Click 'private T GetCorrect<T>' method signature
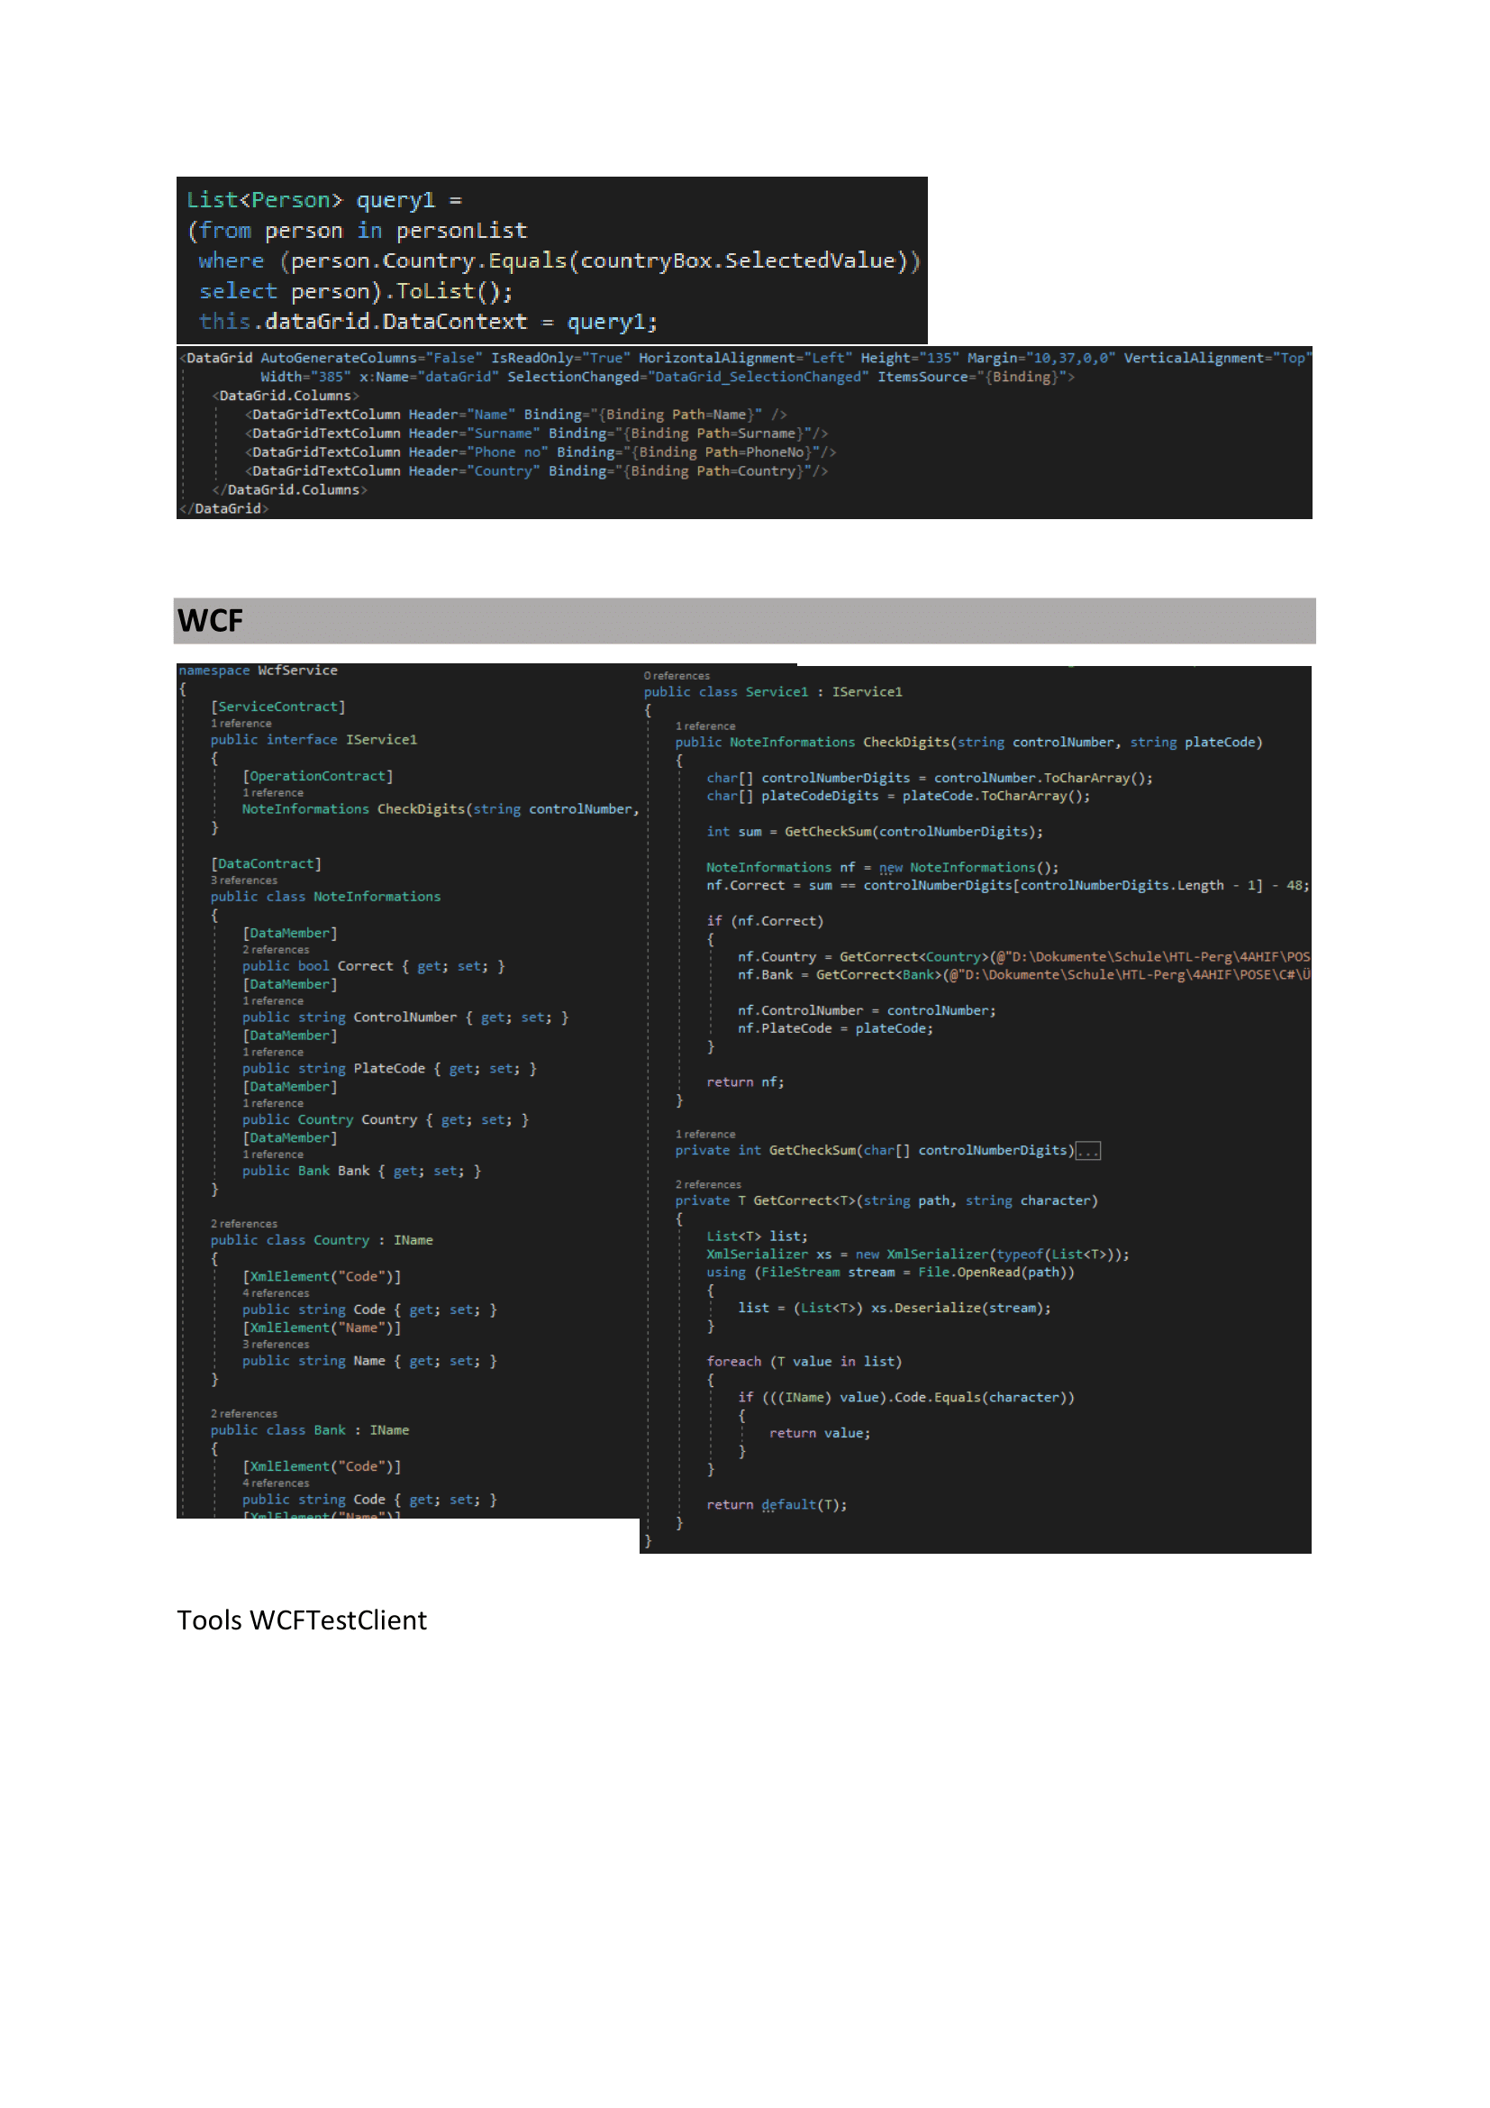1490x2108 pixels. tap(886, 1200)
